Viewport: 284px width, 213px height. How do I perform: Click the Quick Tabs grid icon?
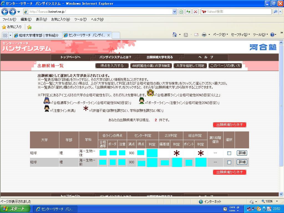(5, 35)
